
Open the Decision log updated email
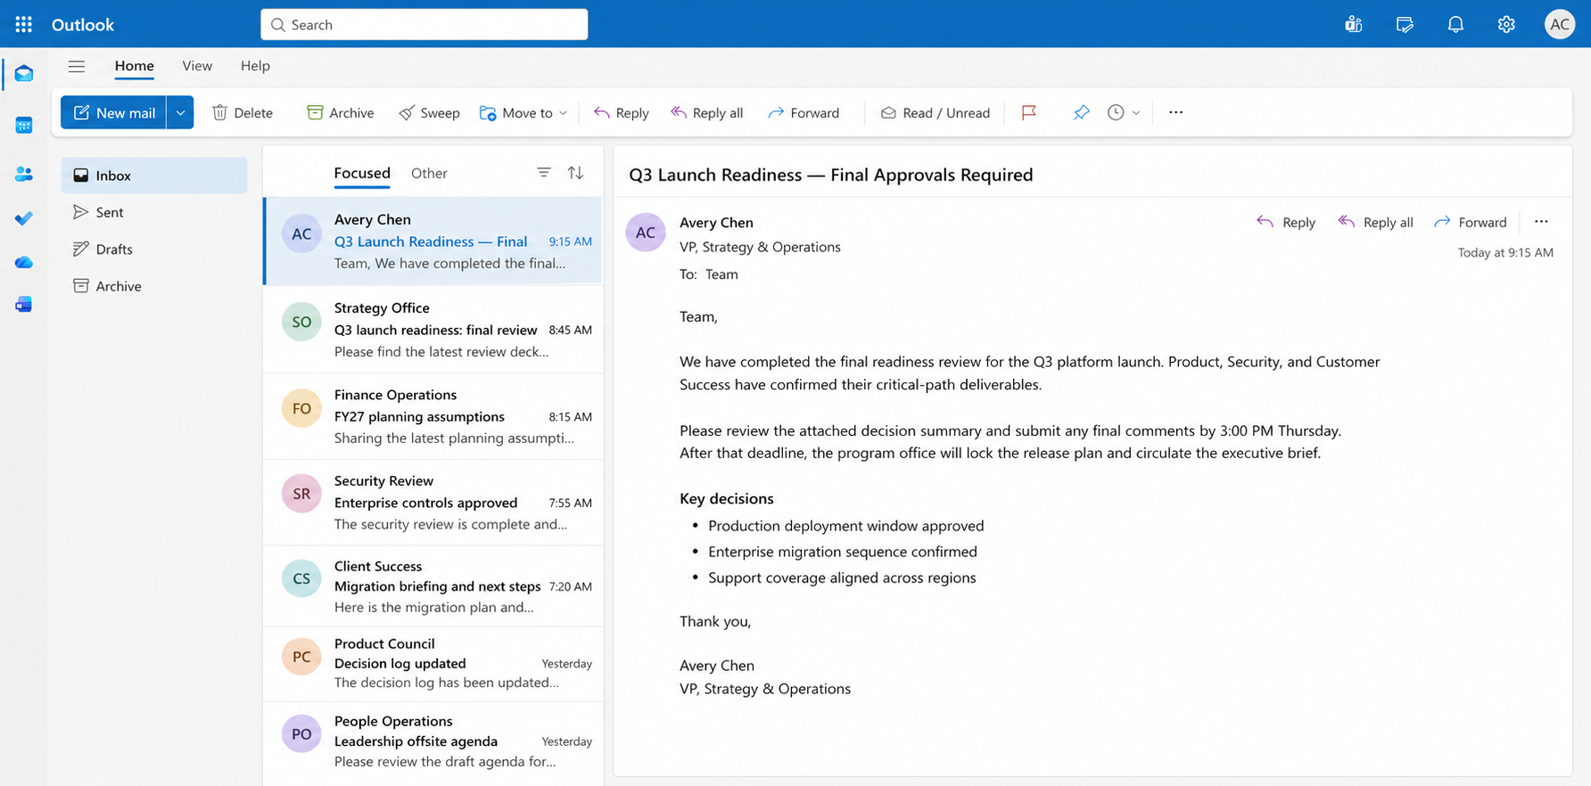pyautogui.click(x=433, y=663)
